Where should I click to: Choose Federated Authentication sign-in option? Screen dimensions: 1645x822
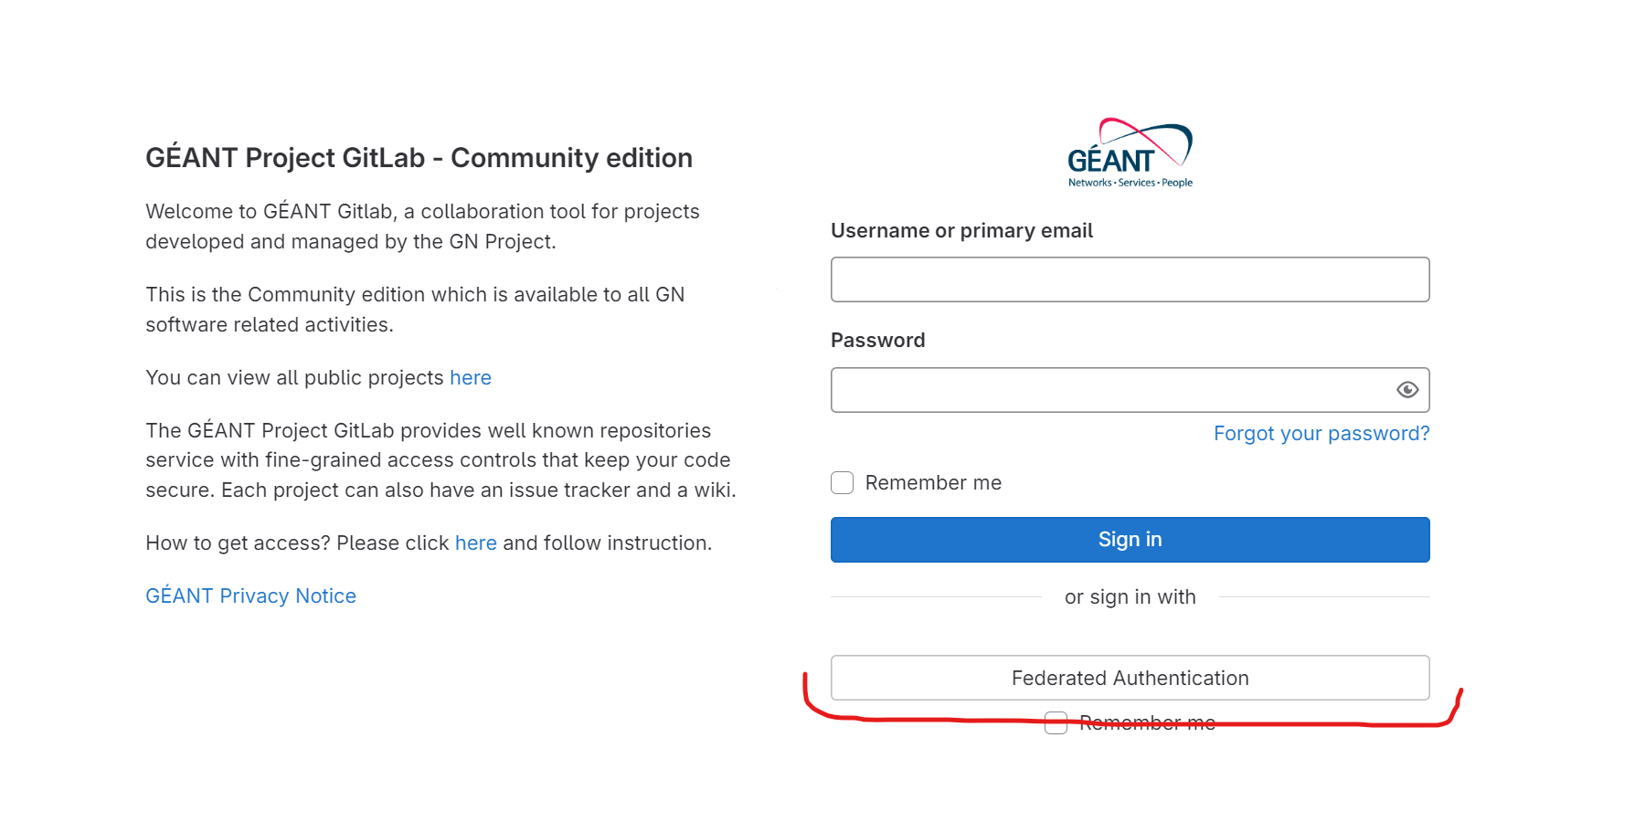1130,678
